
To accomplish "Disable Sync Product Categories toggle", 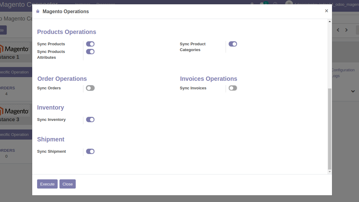I will (233, 44).
